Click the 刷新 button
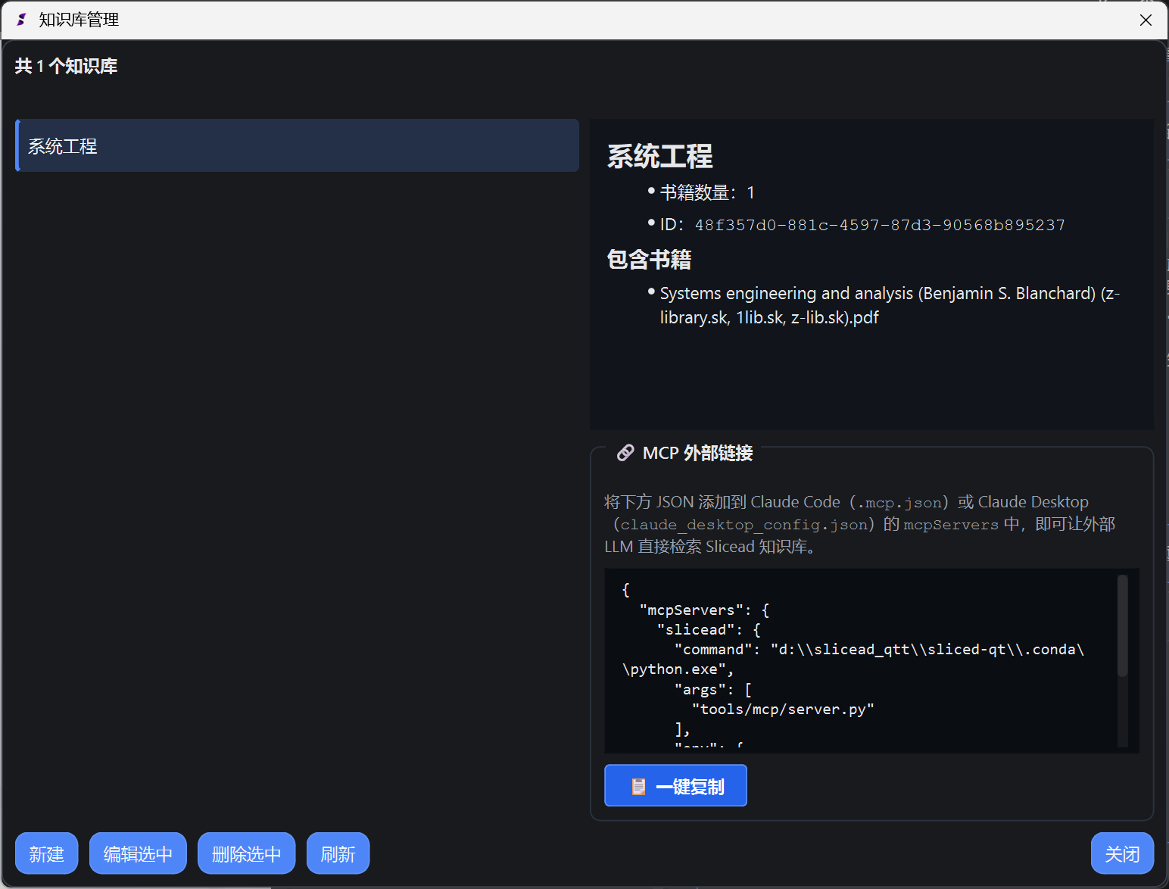Viewport: 1169px width, 889px height. pyautogui.click(x=338, y=853)
